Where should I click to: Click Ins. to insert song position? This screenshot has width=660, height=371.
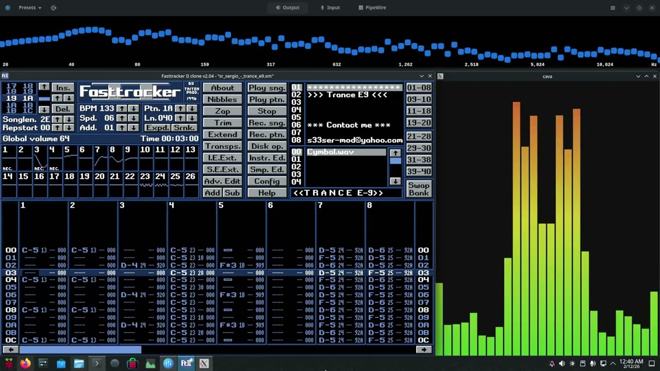pyautogui.click(x=63, y=88)
